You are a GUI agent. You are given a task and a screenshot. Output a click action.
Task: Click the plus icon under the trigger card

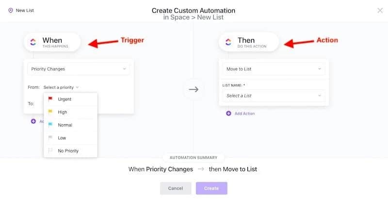pyautogui.click(x=33, y=121)
